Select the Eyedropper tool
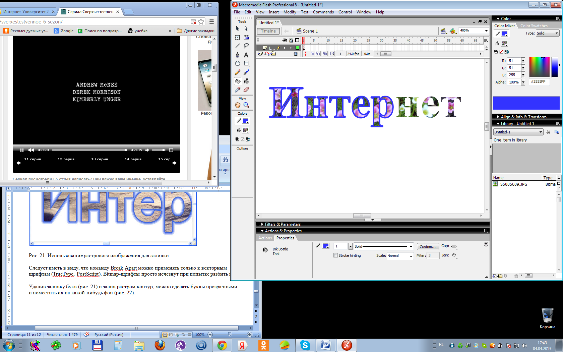The width and height of the screenshot is (563, 352). 238,90
